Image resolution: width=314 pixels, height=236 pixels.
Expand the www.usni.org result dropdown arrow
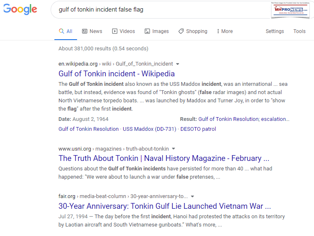[x=173, y=149]
